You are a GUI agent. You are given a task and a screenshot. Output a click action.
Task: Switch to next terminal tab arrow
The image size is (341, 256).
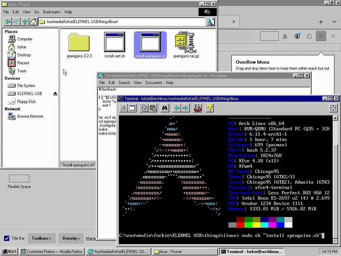tap(185, 108)
